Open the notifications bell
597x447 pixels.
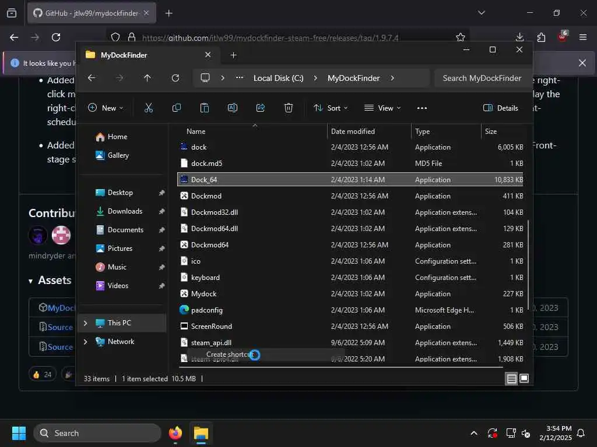click(x=581, y=433)
